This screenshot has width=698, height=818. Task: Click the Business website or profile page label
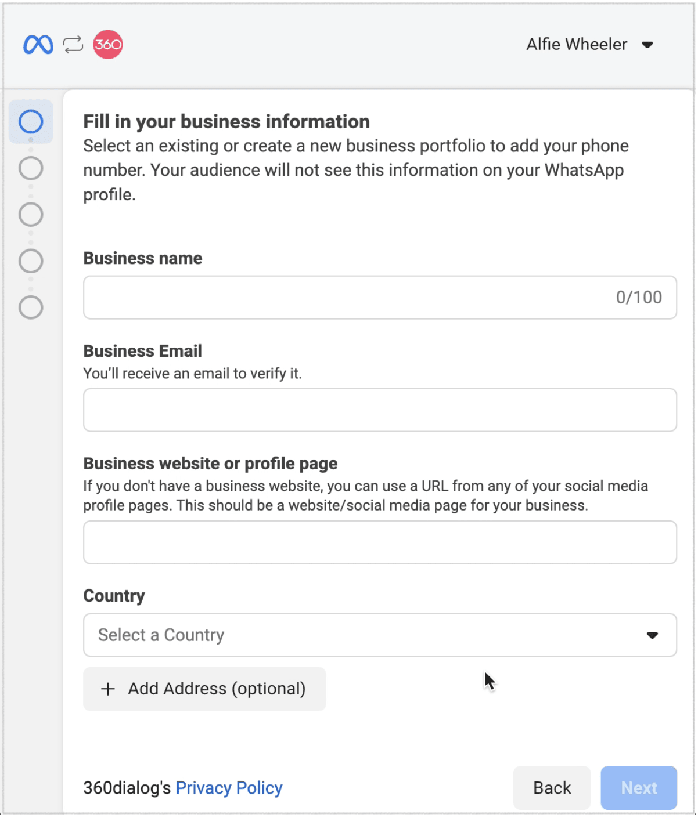(x=210, y=464)
